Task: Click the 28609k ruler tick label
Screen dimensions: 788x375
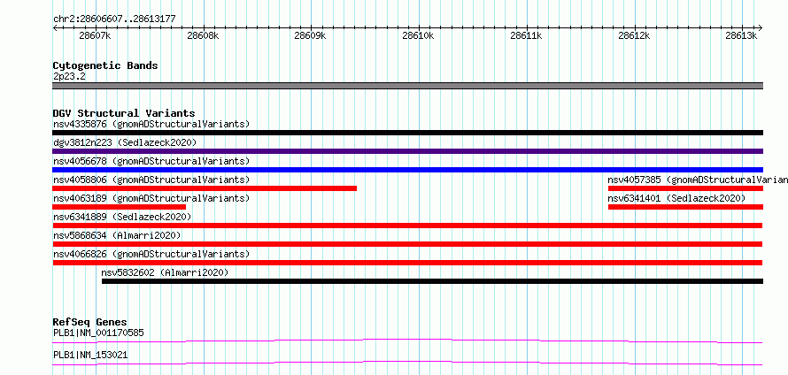Action: (x=311, y=35)
